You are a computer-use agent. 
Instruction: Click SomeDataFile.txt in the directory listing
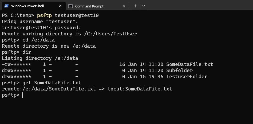(x=189, y=64)
